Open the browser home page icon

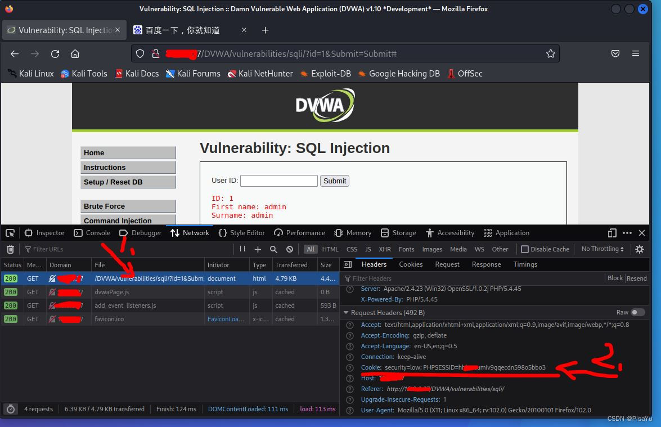pyautogui.click(x=75, y=54)
